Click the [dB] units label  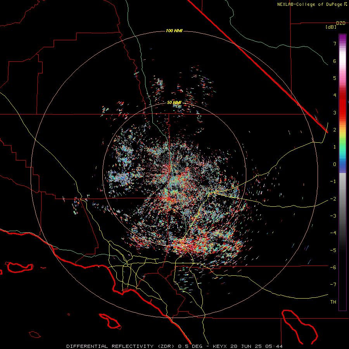(331, 27)
